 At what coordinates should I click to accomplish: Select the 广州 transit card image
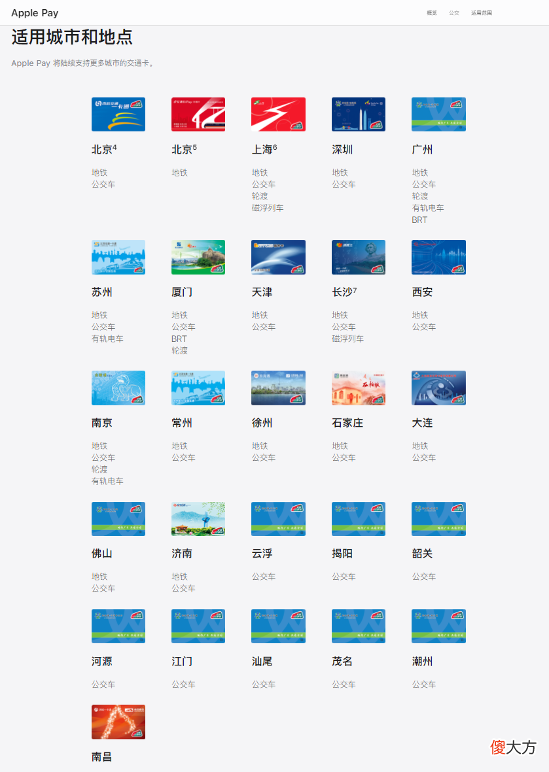[438, 114]
